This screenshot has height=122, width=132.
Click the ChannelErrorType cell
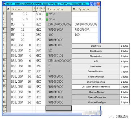(x=96, y=102)
